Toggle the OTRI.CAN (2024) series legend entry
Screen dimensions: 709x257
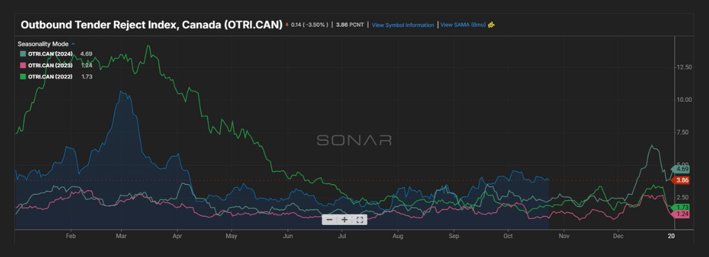click(50, 54)
